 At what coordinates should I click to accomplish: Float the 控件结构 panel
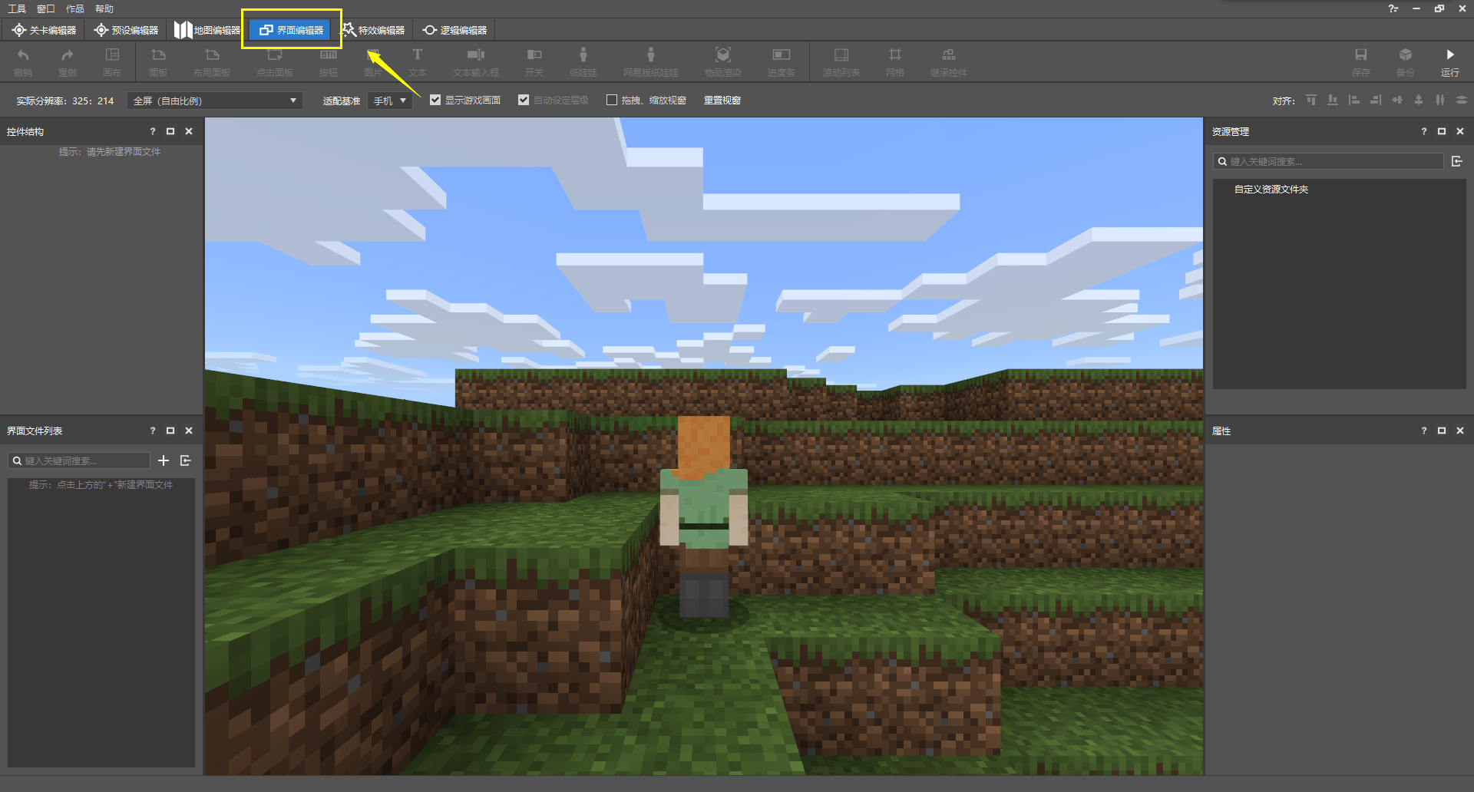pos(170,131)
